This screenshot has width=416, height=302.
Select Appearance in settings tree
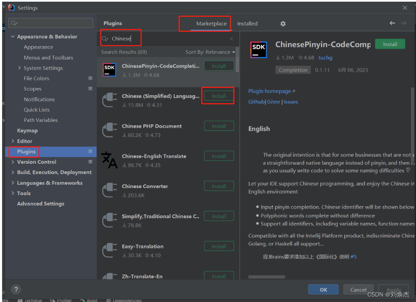click(39, 47)
